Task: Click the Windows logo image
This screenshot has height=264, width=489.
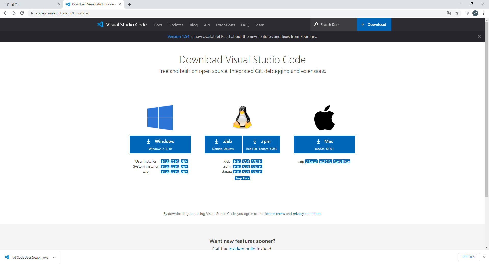Action: pos(160,118)
